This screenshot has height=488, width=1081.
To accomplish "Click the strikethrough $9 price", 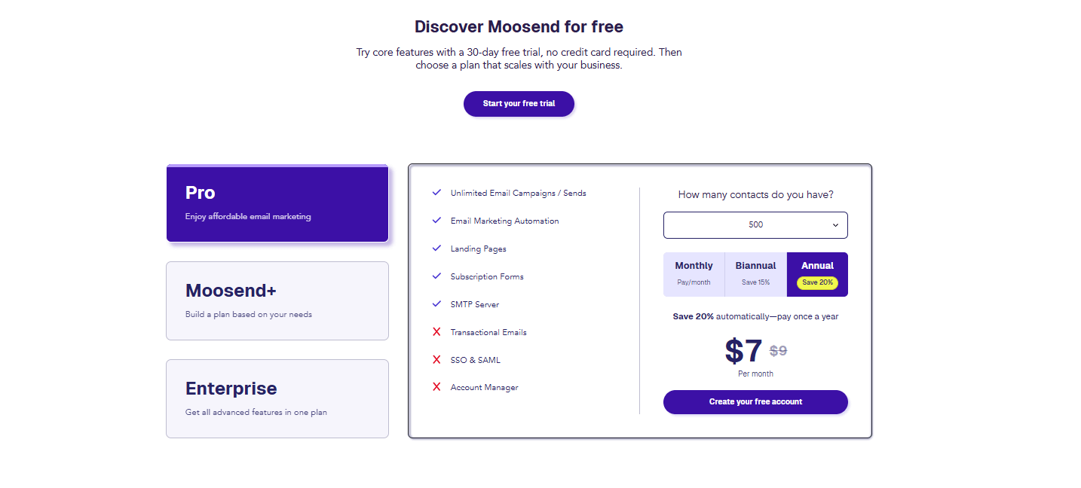I will (x=778, y=351).
